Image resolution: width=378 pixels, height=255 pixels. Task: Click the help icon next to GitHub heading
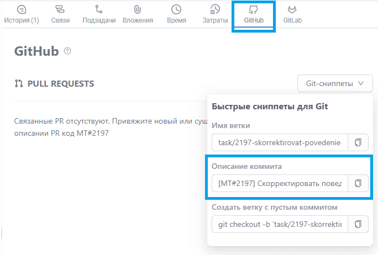tap(67, 51)
